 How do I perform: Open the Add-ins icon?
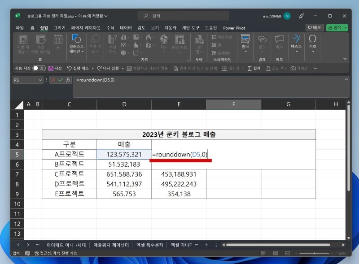tap(95, 44)
